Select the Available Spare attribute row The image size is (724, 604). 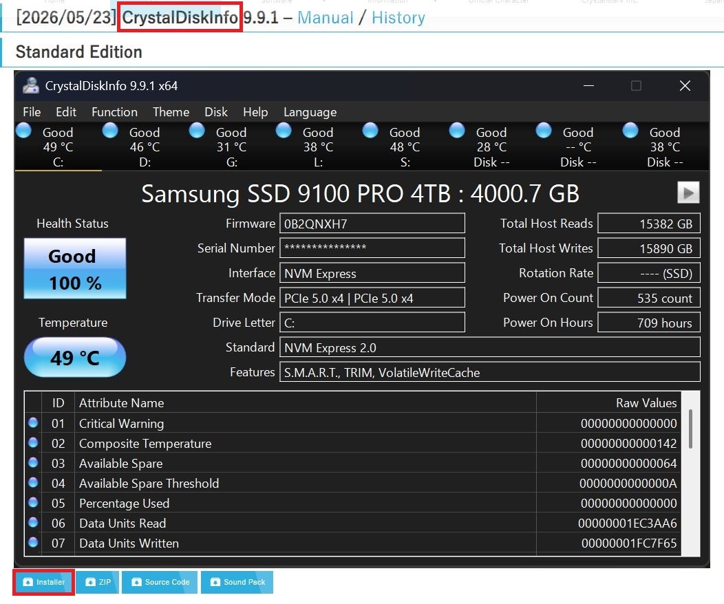click(x=353, y=463)
